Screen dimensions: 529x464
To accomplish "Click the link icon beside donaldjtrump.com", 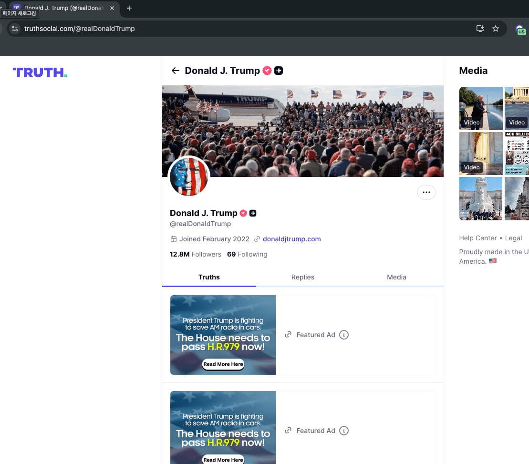I will (x=257, y=239).
